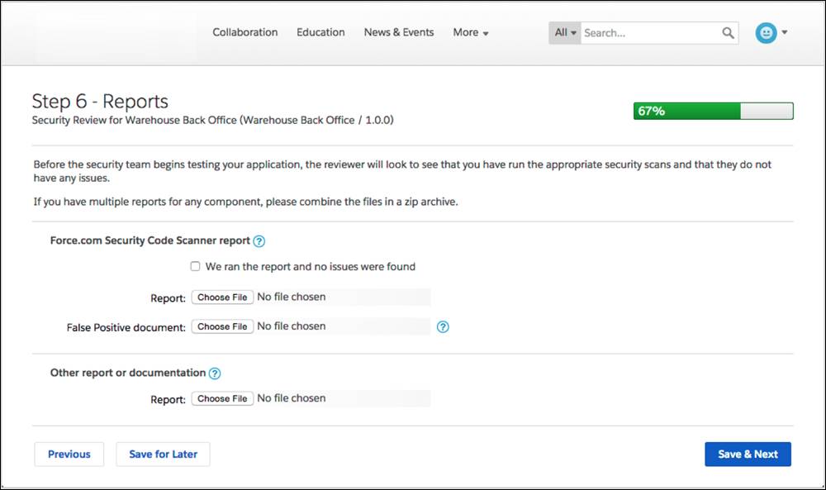The height and width of the screenshot is (490, 826).
Task: Open the Collaboration menu item
Action: (x=245, y=32)
